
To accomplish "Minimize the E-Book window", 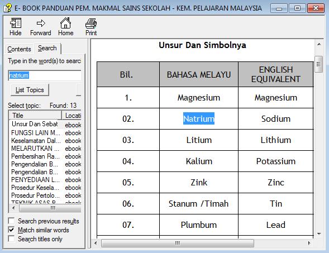I will coord(279,8).
